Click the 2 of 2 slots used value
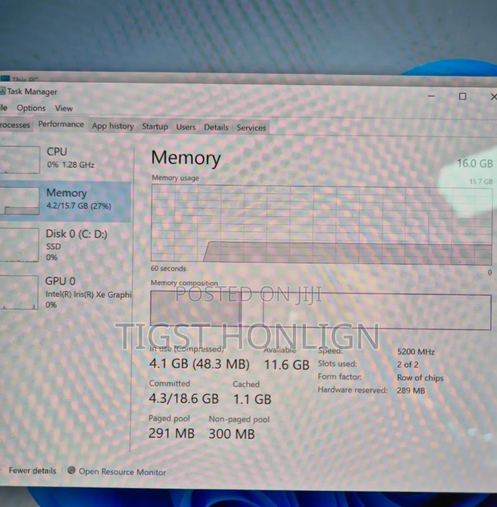 click(408, 365)
